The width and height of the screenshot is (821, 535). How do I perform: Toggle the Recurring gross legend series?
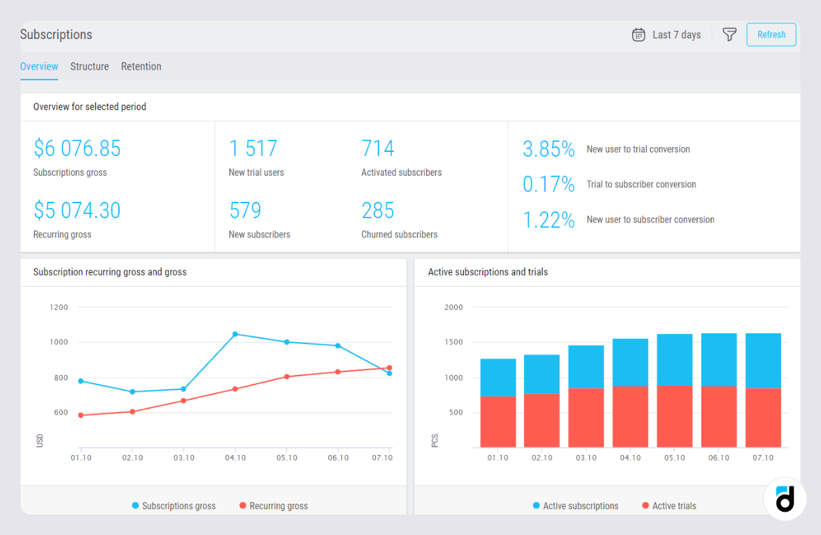coord(274,506)
